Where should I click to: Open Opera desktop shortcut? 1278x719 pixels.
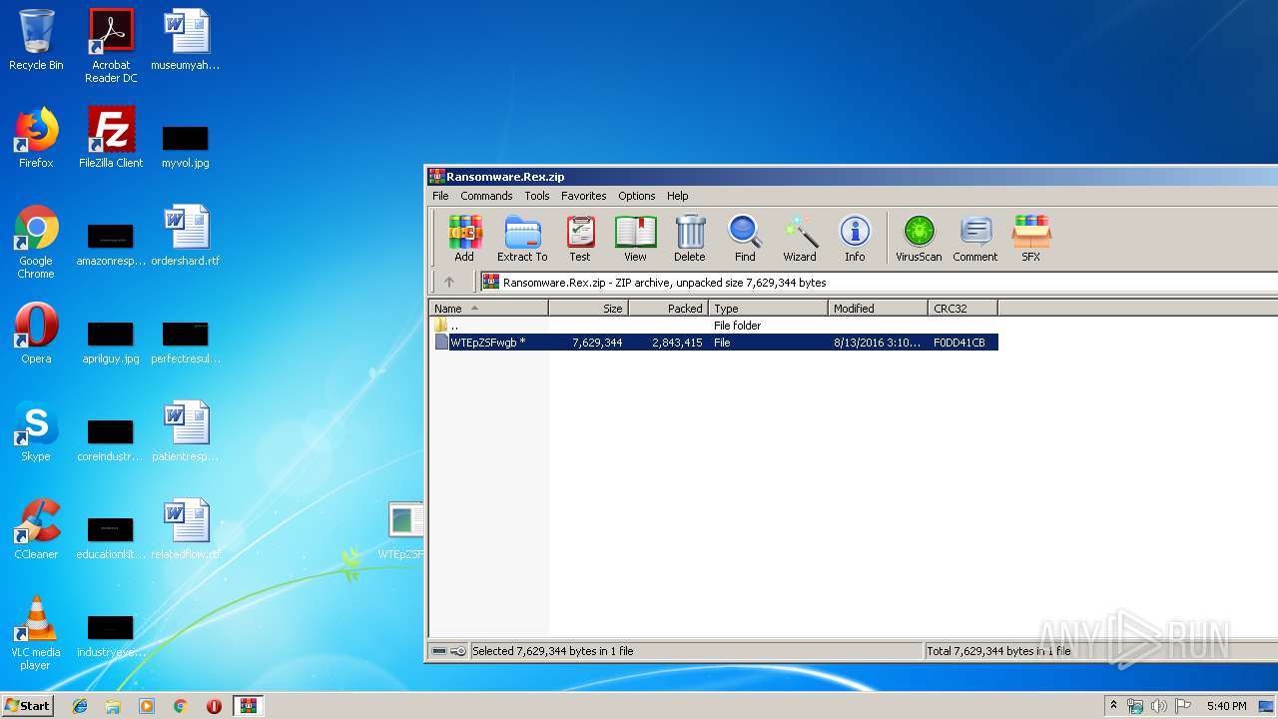coord(36,334)
